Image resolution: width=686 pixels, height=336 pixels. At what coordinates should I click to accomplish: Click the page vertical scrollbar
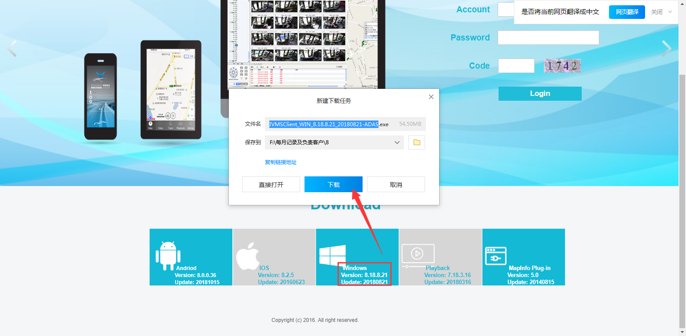tap(682, 202)
